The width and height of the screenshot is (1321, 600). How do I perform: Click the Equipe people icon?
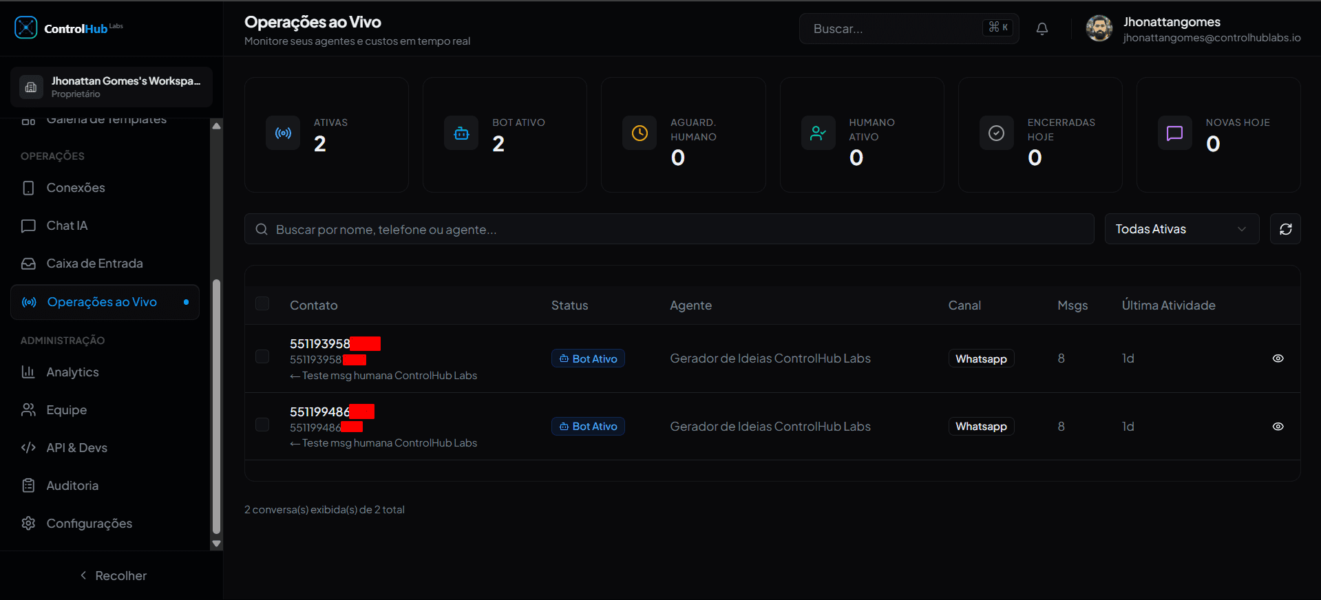click(28, 410)
